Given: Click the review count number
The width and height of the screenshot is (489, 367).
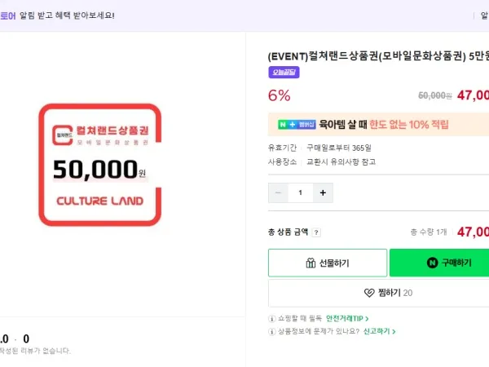Looking at the screenshot, I should point(26,338).
